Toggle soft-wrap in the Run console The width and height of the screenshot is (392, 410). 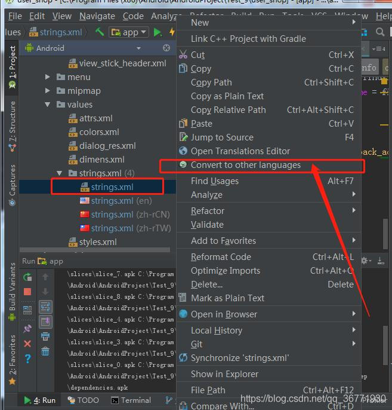pyautogui.click(x=45, y=307)
